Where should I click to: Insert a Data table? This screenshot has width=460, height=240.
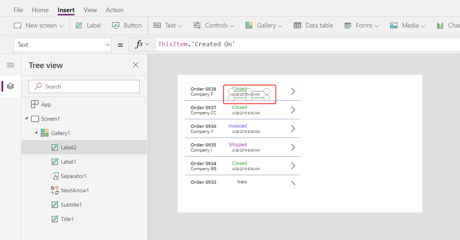click(x=313, y=25)
